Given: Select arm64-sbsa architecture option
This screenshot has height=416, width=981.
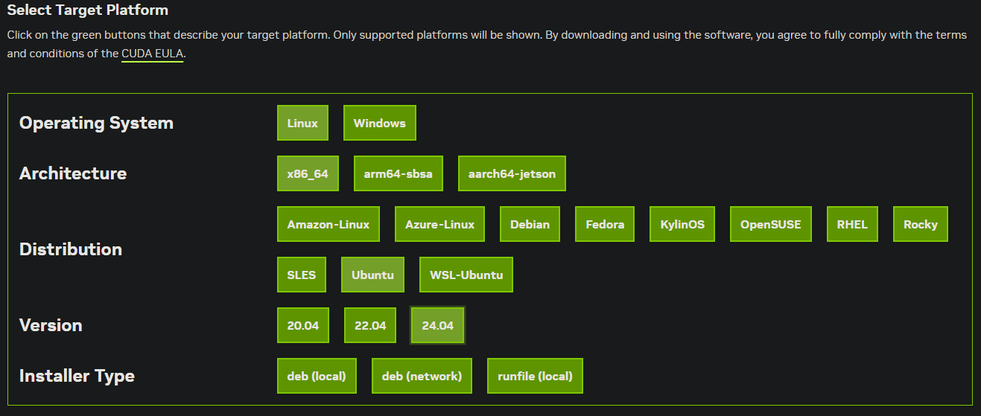Looking at the screenshot, I should coord(399,173).
